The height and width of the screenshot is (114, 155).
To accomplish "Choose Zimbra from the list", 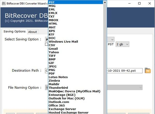I will pyautogui.click(x=76, y=81).
